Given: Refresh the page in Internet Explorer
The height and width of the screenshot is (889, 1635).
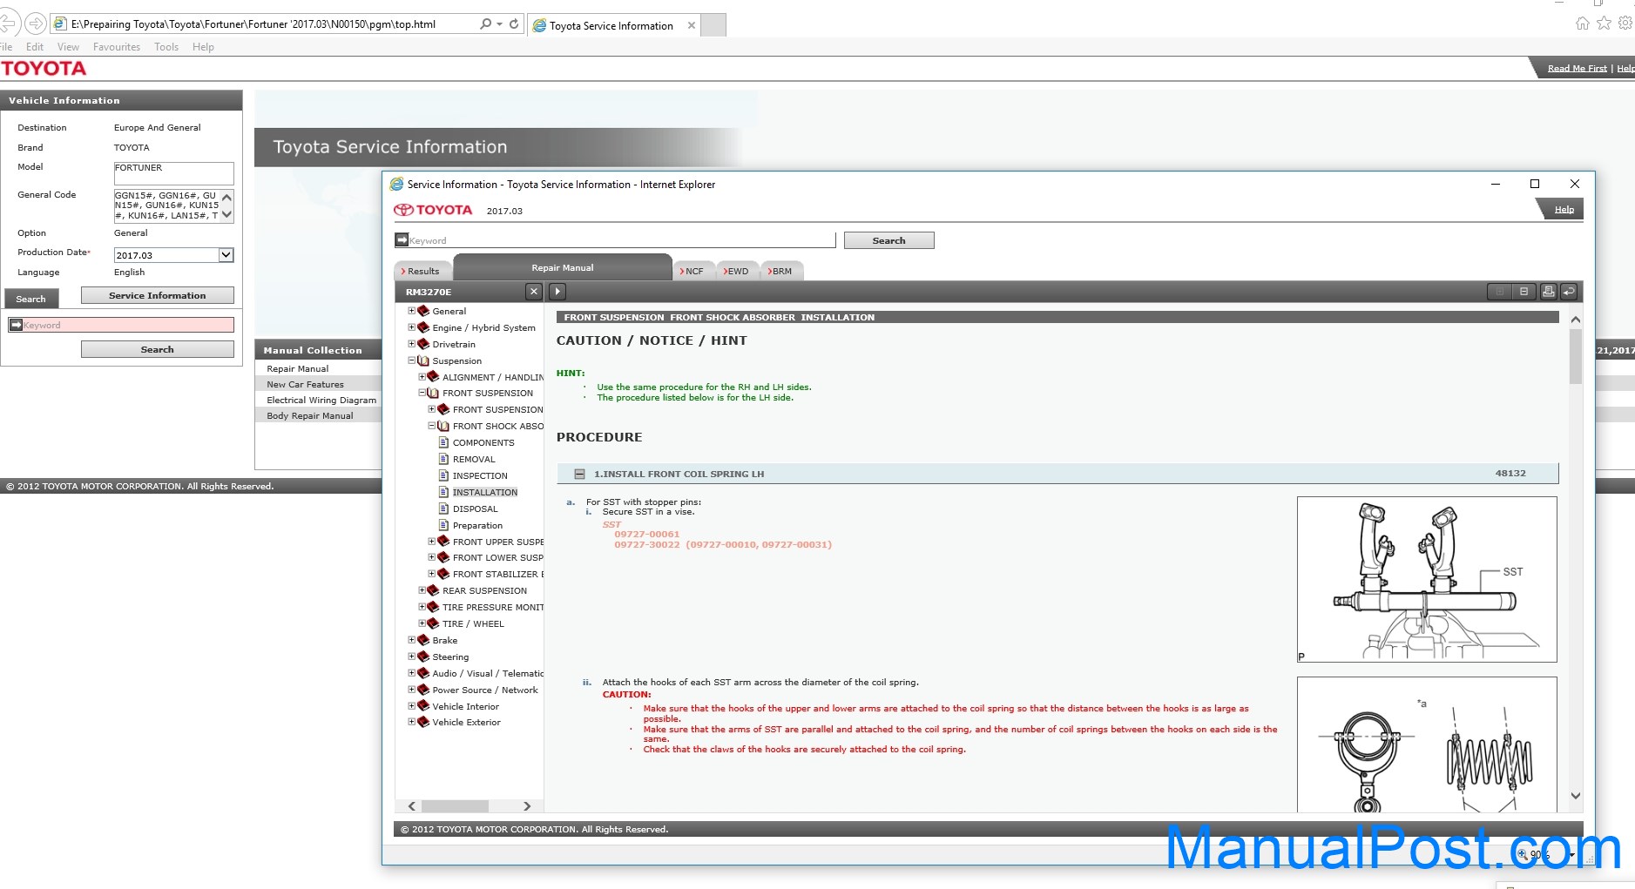Looking at the screenshot, I should [x=514, y=24].
